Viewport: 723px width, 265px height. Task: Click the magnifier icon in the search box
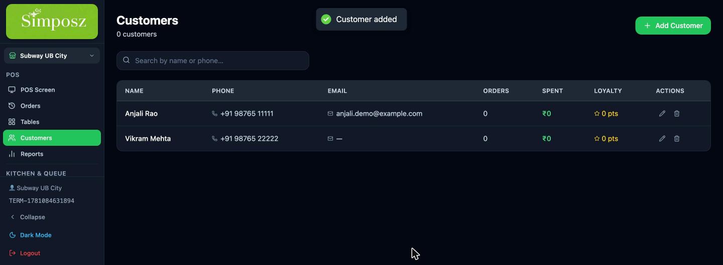click(x=127, y=60)
